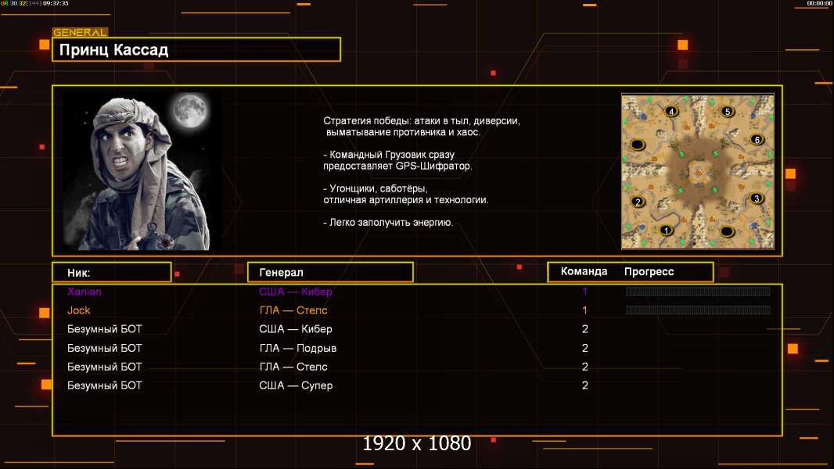Click the center structure on the minimap
The width and height of the screenshot is (834, 469).
(x=699, y=171)
